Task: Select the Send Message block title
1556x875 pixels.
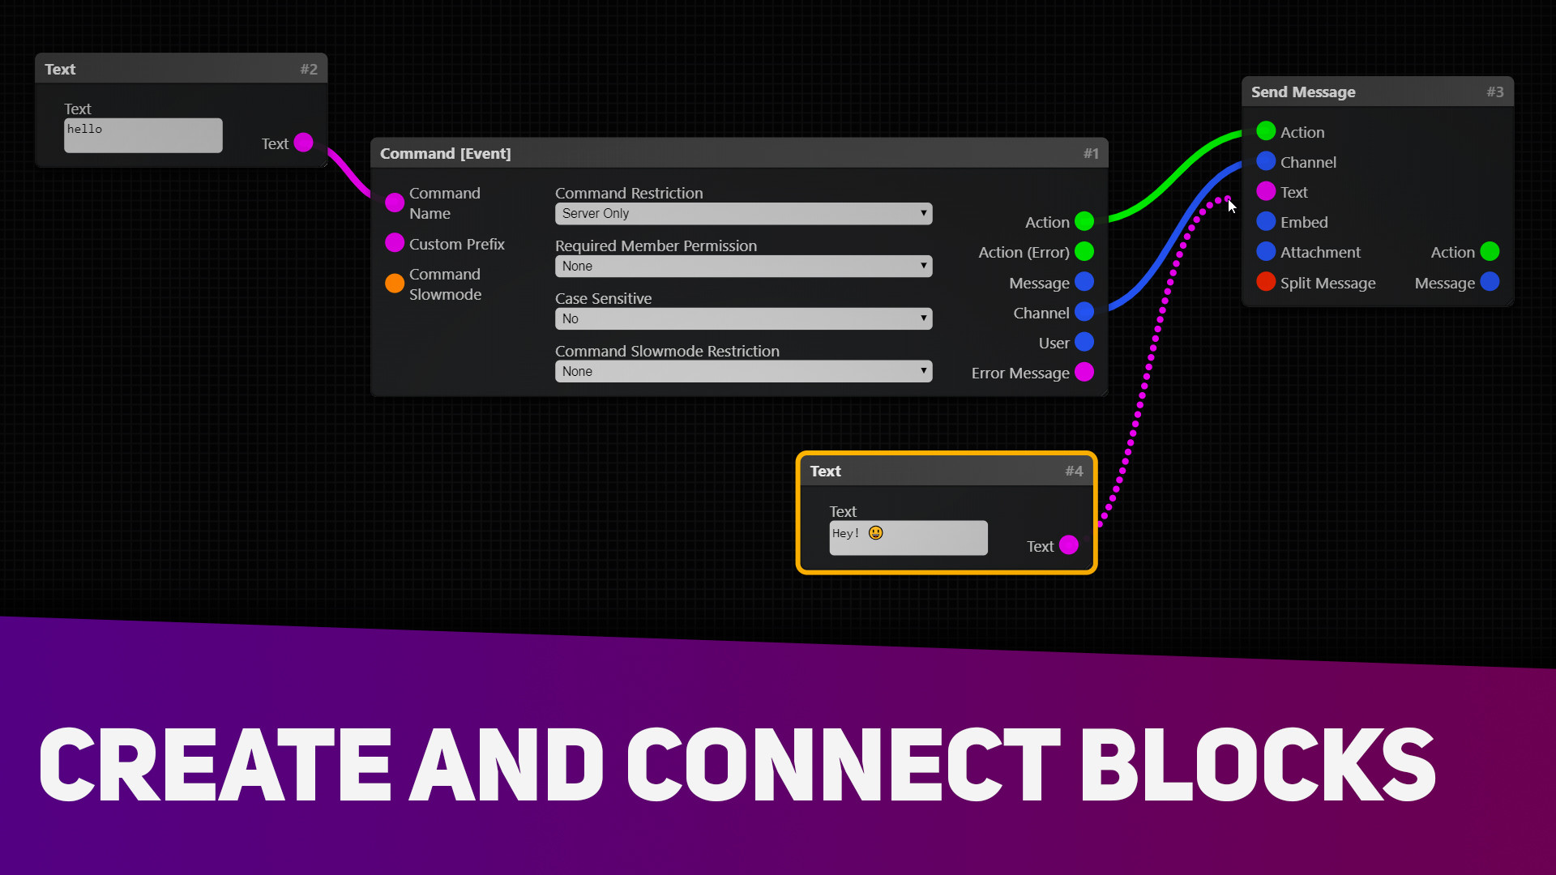Action: point(1302,92)
